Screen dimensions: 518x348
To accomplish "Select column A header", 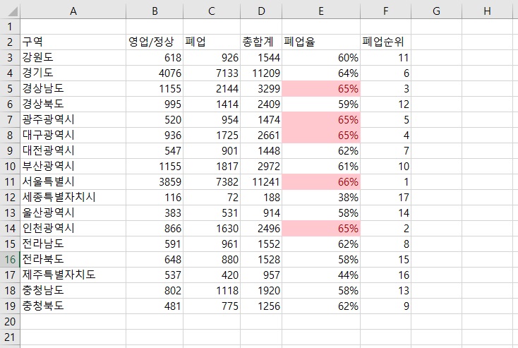I will [x=73, y=11].
